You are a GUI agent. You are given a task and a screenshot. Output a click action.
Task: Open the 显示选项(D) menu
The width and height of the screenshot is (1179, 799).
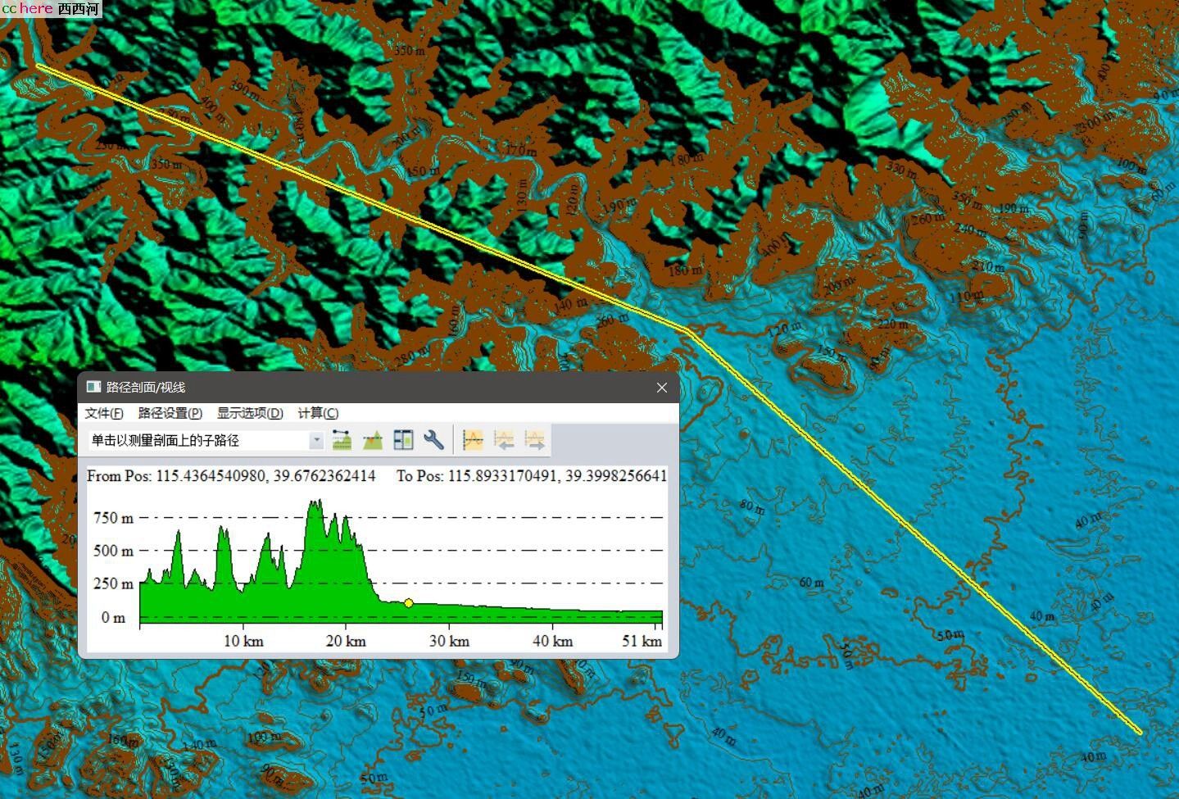250,413
